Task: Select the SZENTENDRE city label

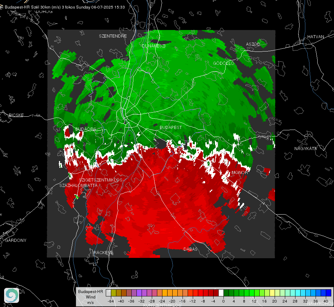Action: click(x=113, y=36)
